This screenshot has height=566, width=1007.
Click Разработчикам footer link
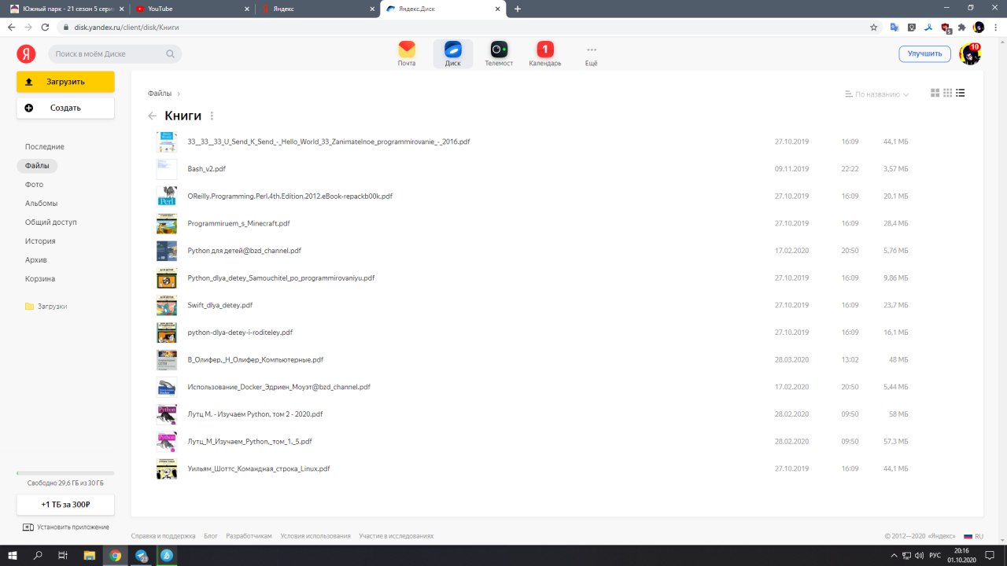click(249, 536)
